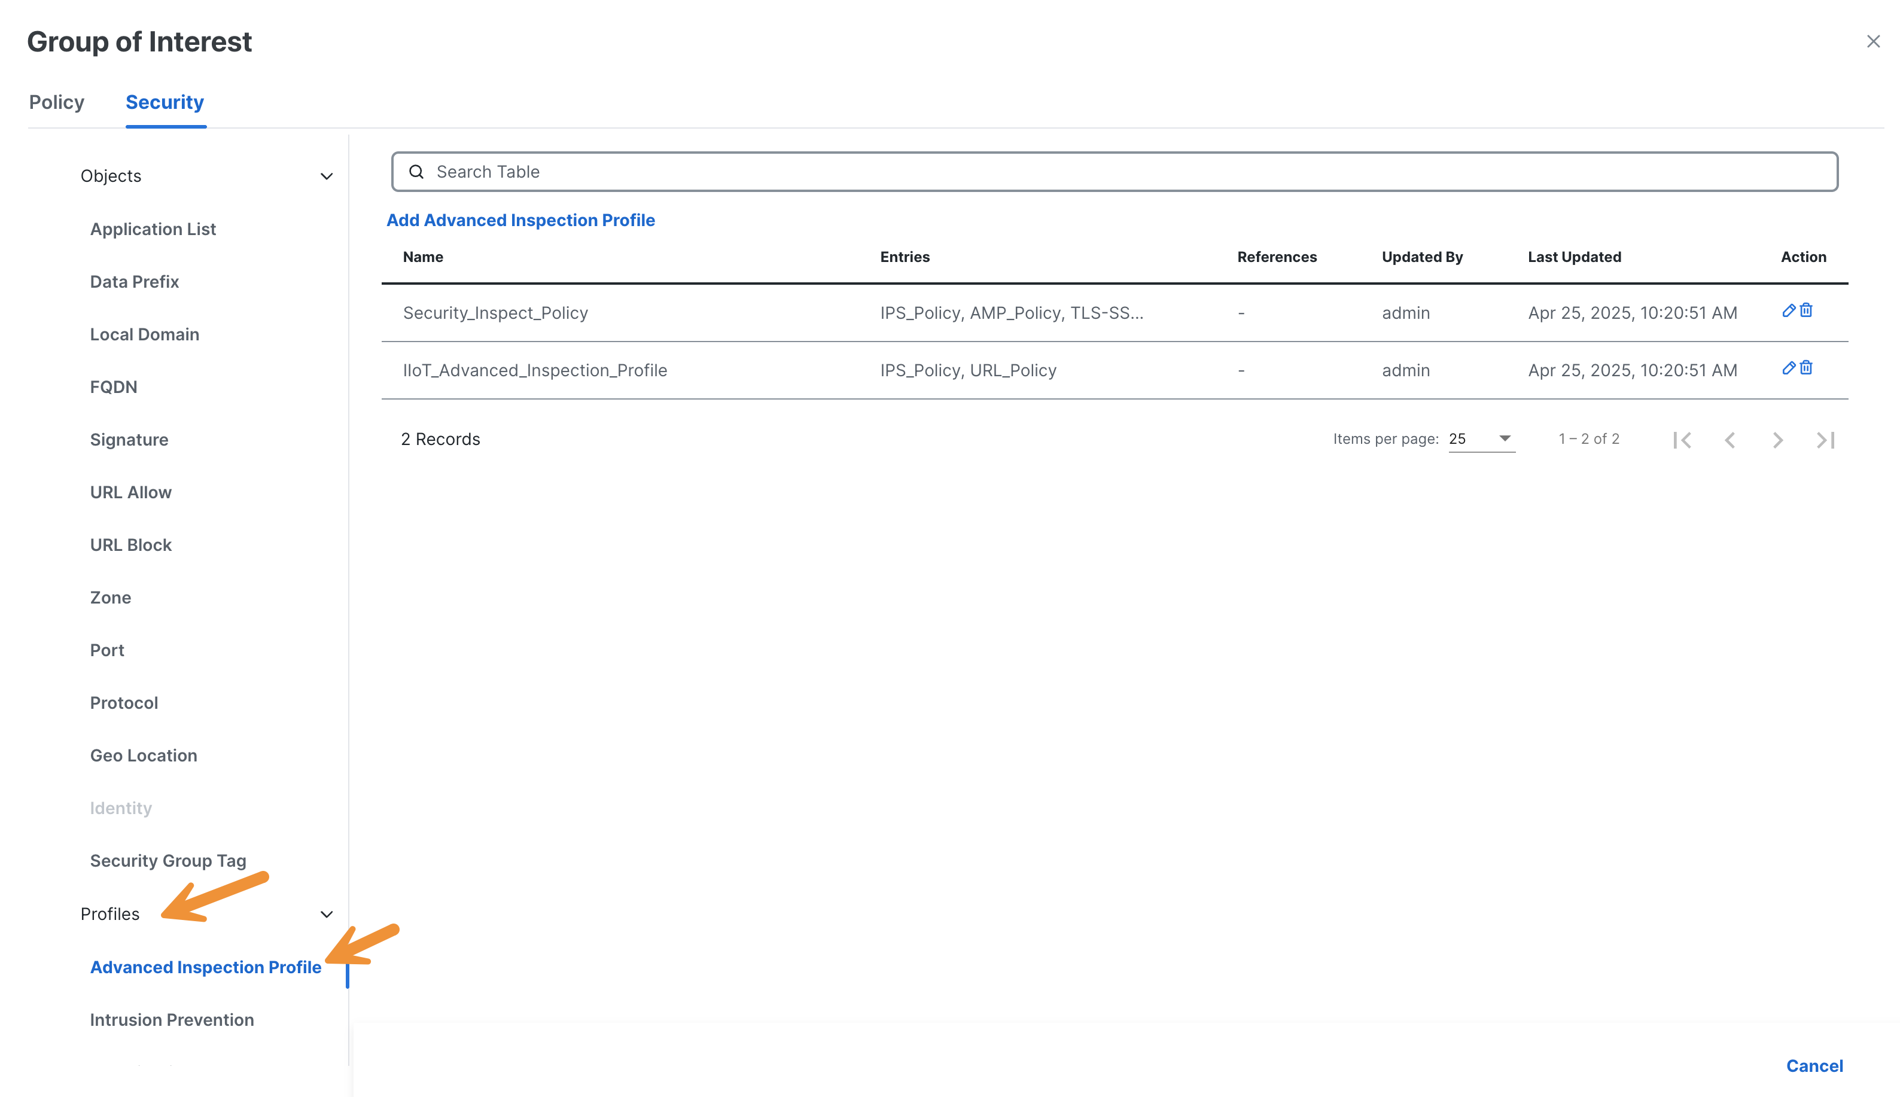The image size is (1900, 1097).
Task: Open URL Block list
Action: point(130,545)
